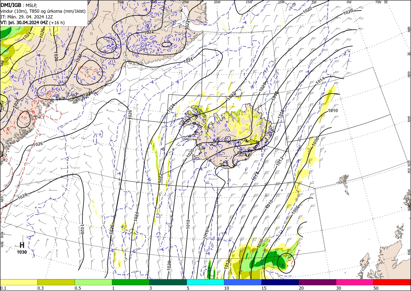Screen dimensions: 411x291
Task: Click the "IT: Mán. 29. 04. 2024 12Z" line
Action: (26, 16)
